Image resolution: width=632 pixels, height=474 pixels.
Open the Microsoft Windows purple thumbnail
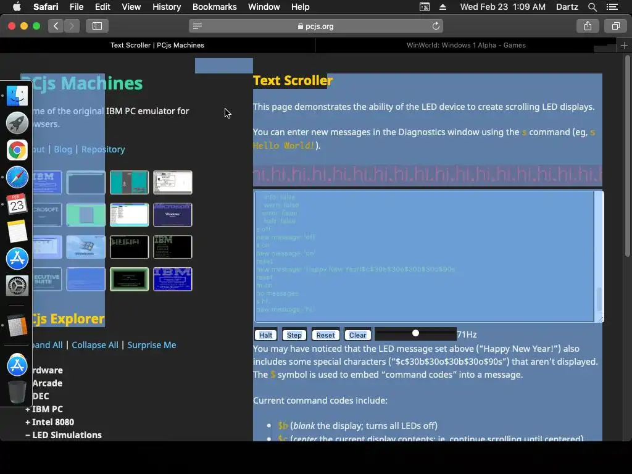coord(173,215)
